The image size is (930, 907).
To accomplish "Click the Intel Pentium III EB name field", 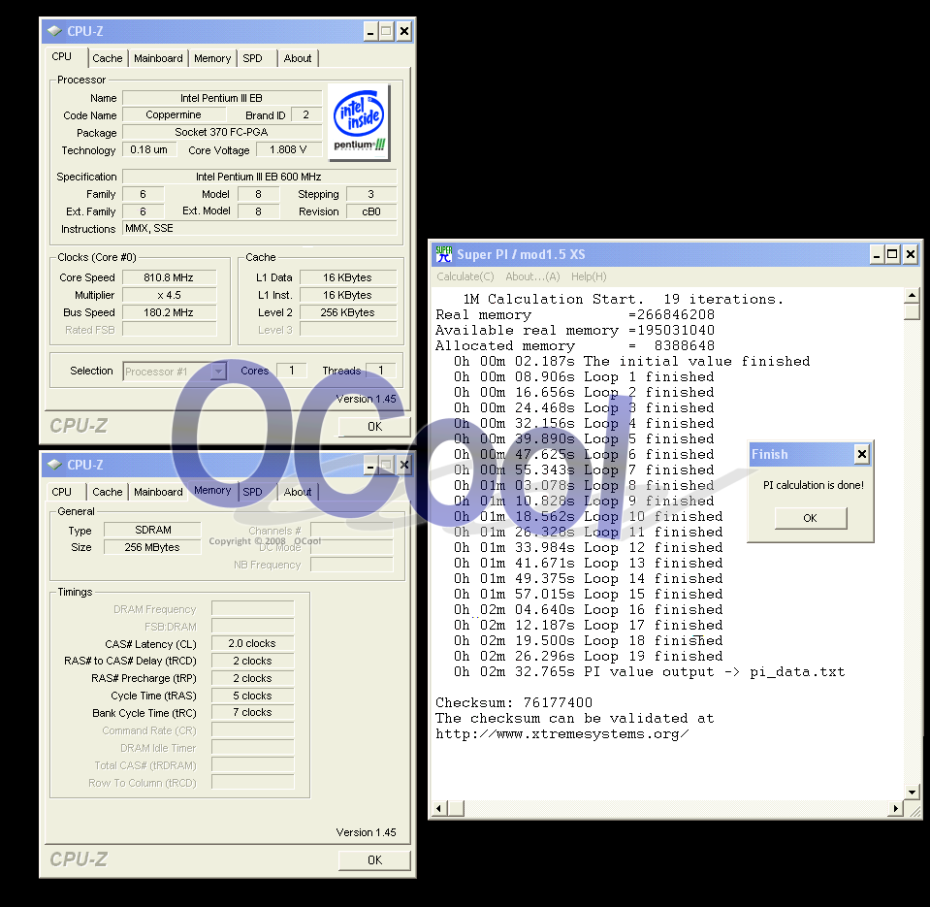I will pos(222,98).
